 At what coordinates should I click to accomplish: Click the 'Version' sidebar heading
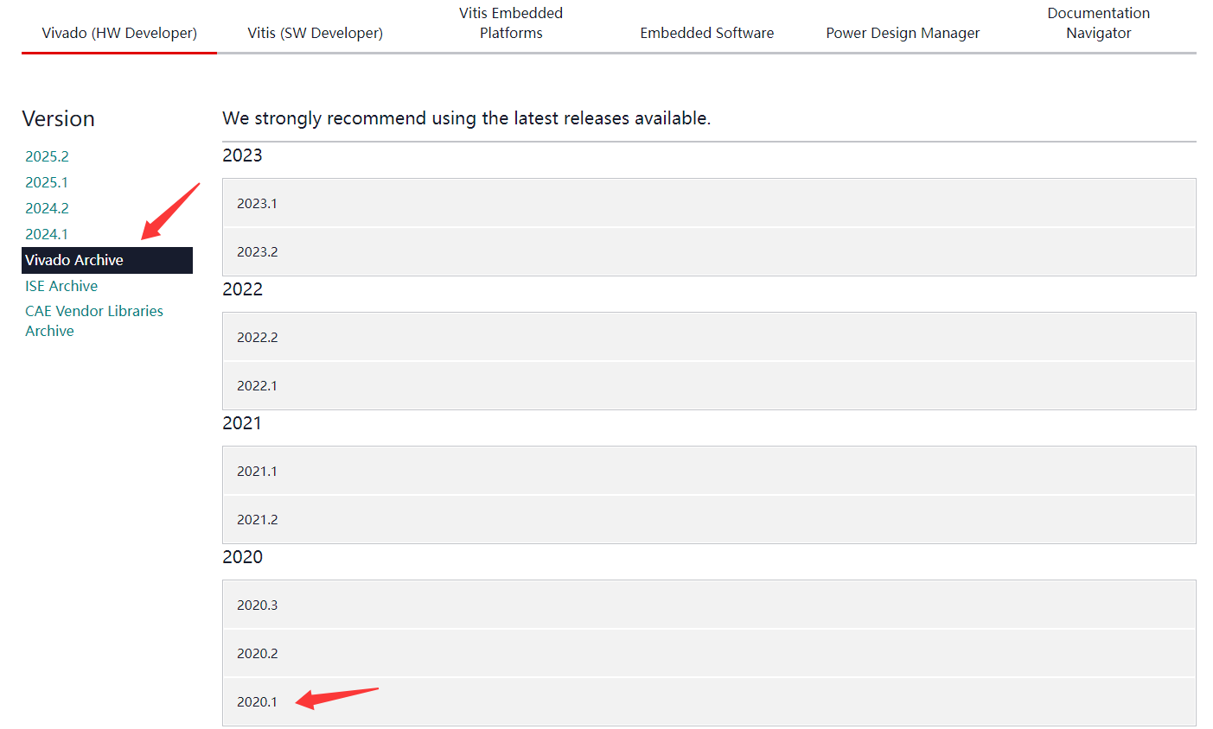coord(58,118)
